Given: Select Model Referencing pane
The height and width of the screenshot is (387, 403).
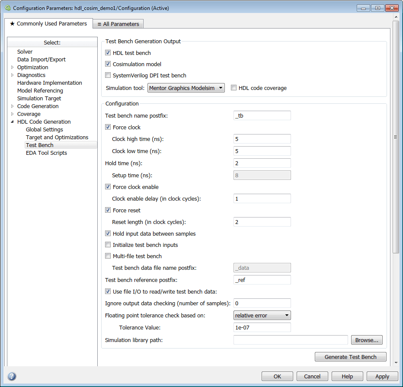Looking at the screenshot, I should coord(40,90).
